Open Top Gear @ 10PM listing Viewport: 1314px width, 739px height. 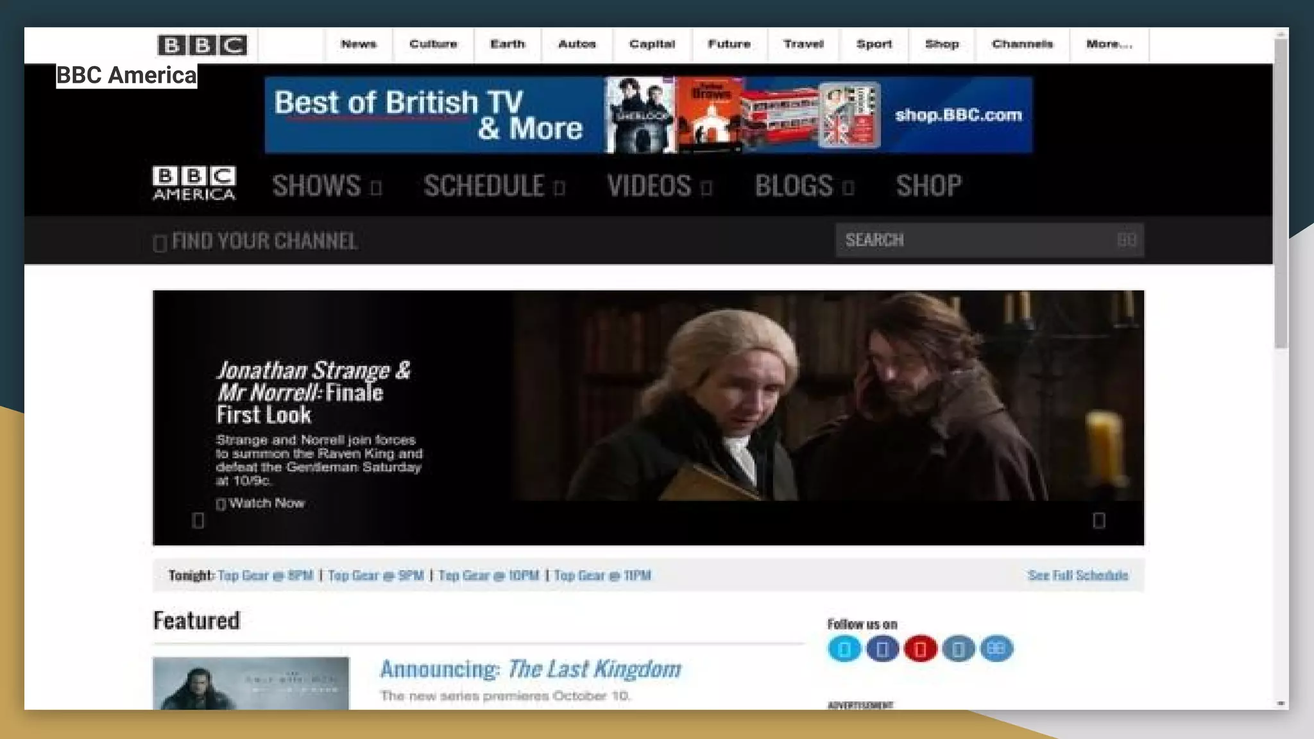[x=489, y=575]
